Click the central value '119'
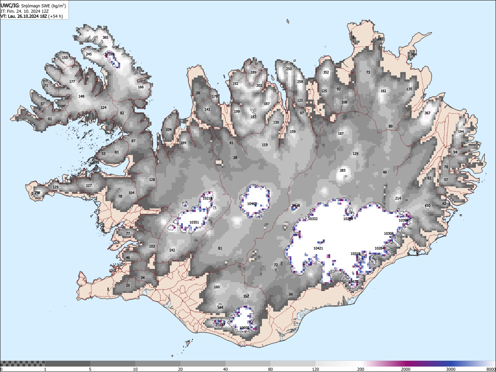Screen dimensions: 496x372 [265, 145]
